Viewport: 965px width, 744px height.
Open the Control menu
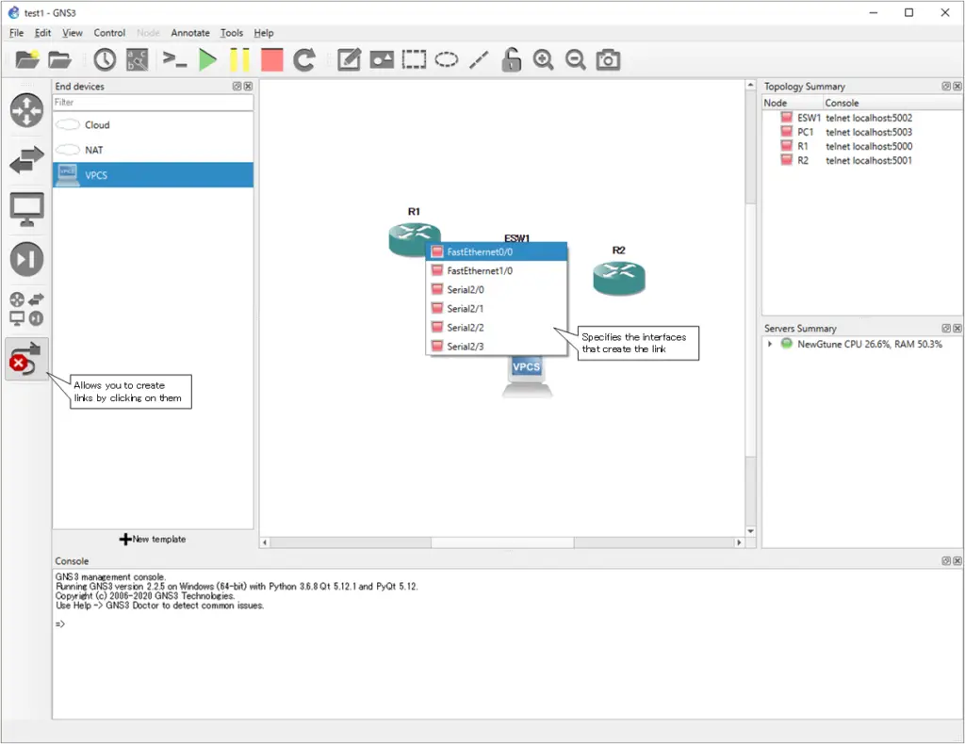[x=109, y=33]
